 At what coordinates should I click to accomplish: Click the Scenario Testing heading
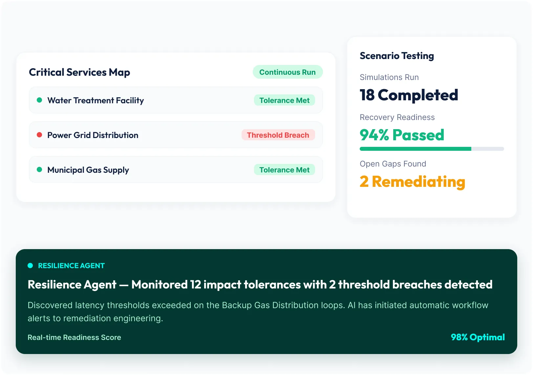tap(397, 56)
